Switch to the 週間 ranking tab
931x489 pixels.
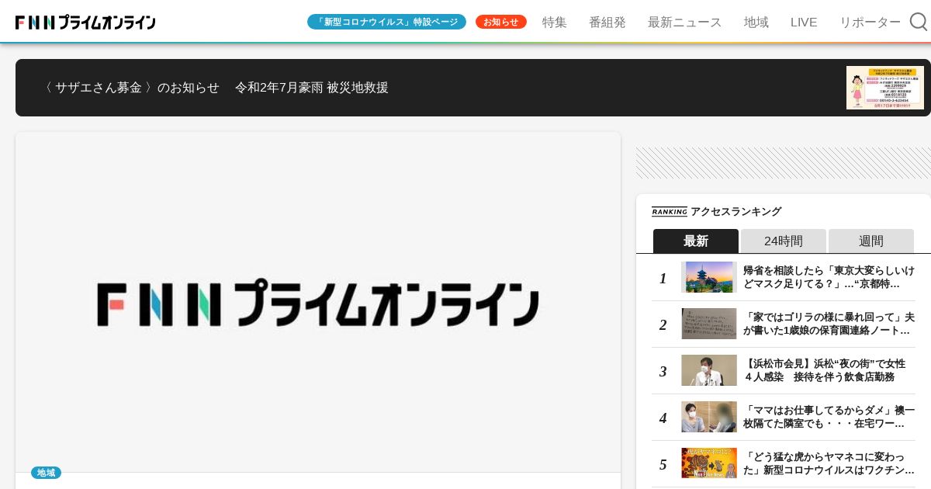point(871,241)
